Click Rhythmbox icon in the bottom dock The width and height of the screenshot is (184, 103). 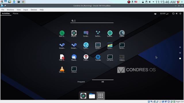[x=83, y=96]
